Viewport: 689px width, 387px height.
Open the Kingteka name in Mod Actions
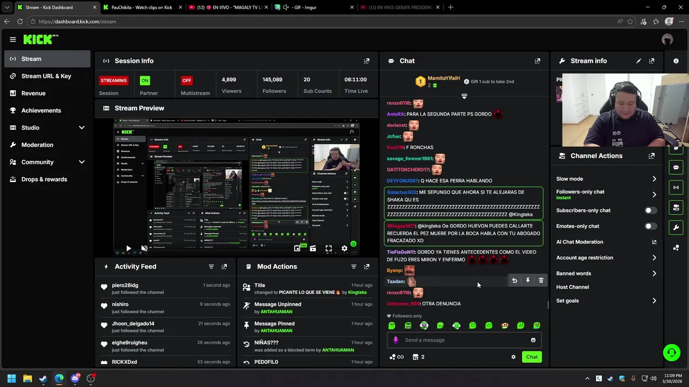[x=357, y=292]
